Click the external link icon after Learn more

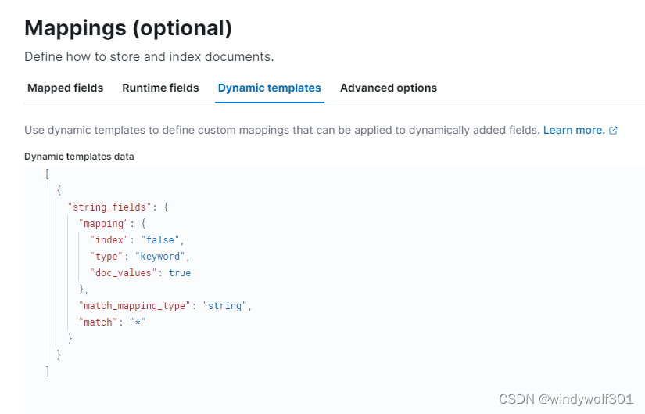[x=614, y=131]
